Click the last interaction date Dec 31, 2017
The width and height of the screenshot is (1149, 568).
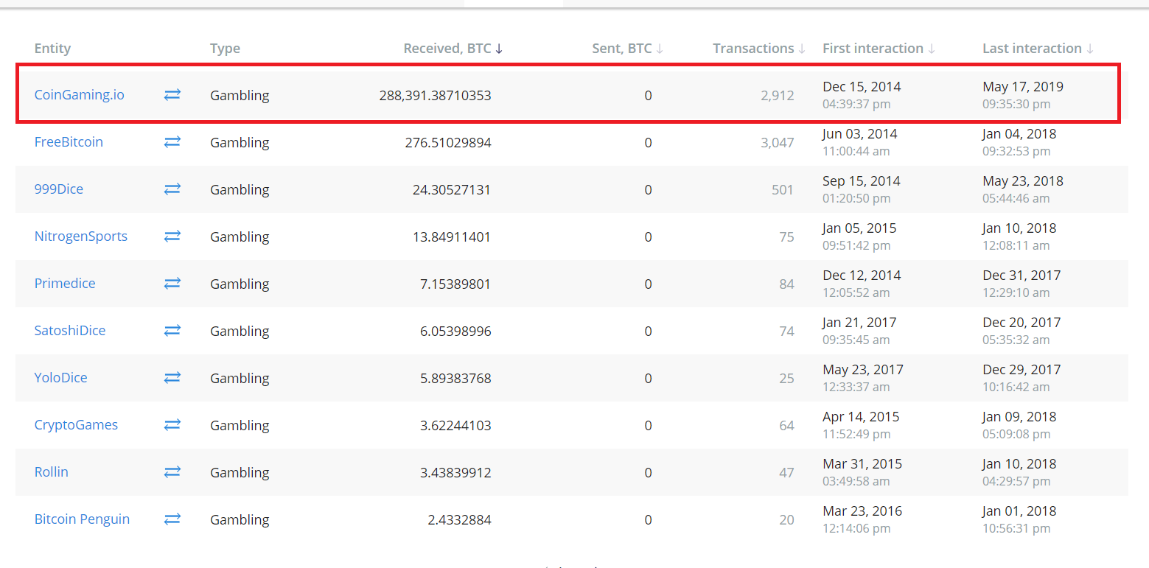[1021, 276]
